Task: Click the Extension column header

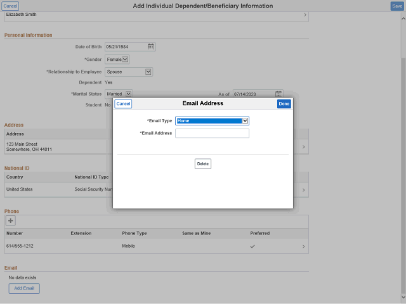Action: coord(81,234)
